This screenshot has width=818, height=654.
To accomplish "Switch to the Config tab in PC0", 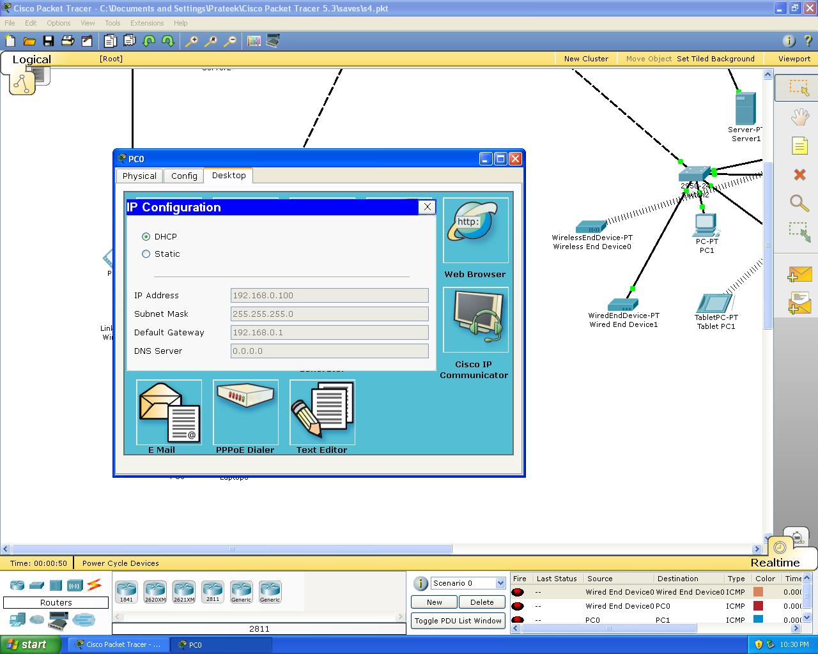I will pyautogui.click(x=184, y=176).
